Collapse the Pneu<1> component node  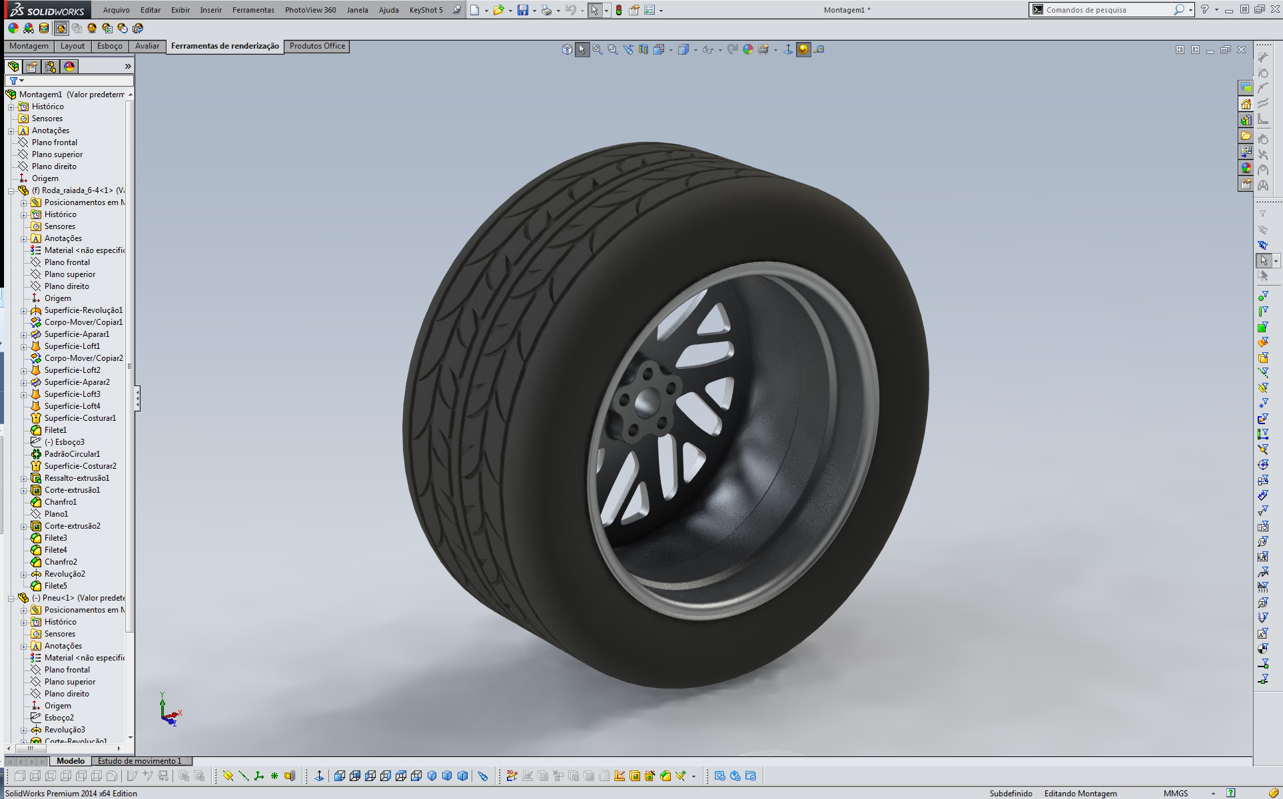(11, 598)
